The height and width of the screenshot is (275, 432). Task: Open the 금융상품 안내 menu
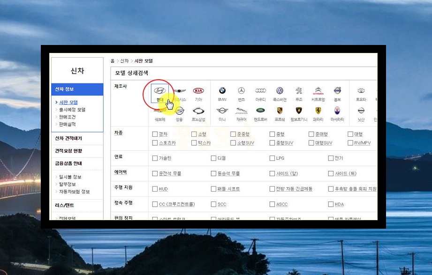(68, 163)
